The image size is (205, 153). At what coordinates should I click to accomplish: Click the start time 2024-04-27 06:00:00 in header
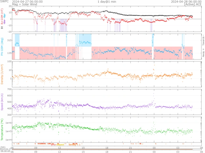point(27,2)
